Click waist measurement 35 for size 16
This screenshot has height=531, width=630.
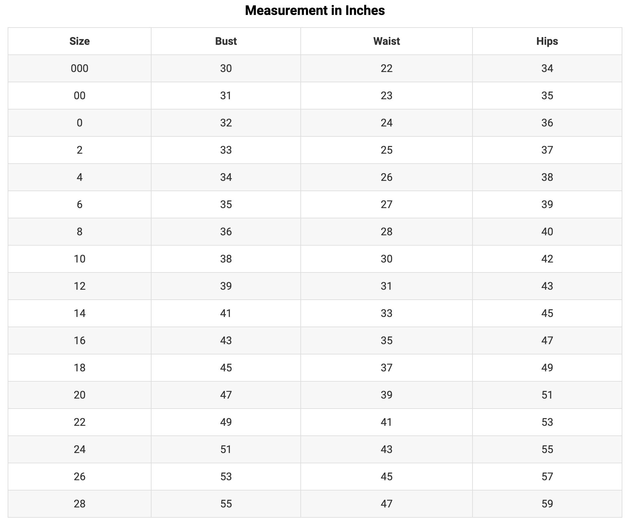[386, 341]
